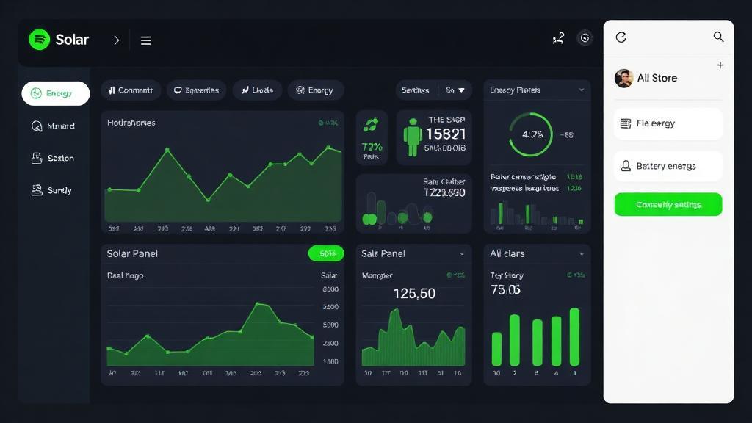The image size is (752, 423).
Task: Click the refresh icon in the white panel
Action: (621, 36)
